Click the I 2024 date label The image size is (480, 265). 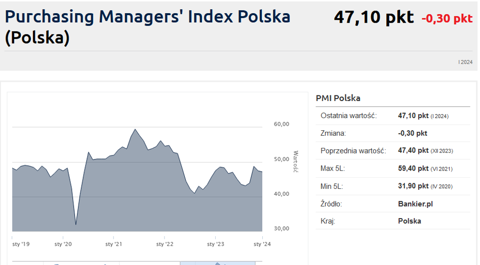pyautogui.click(x=465, y=62)
